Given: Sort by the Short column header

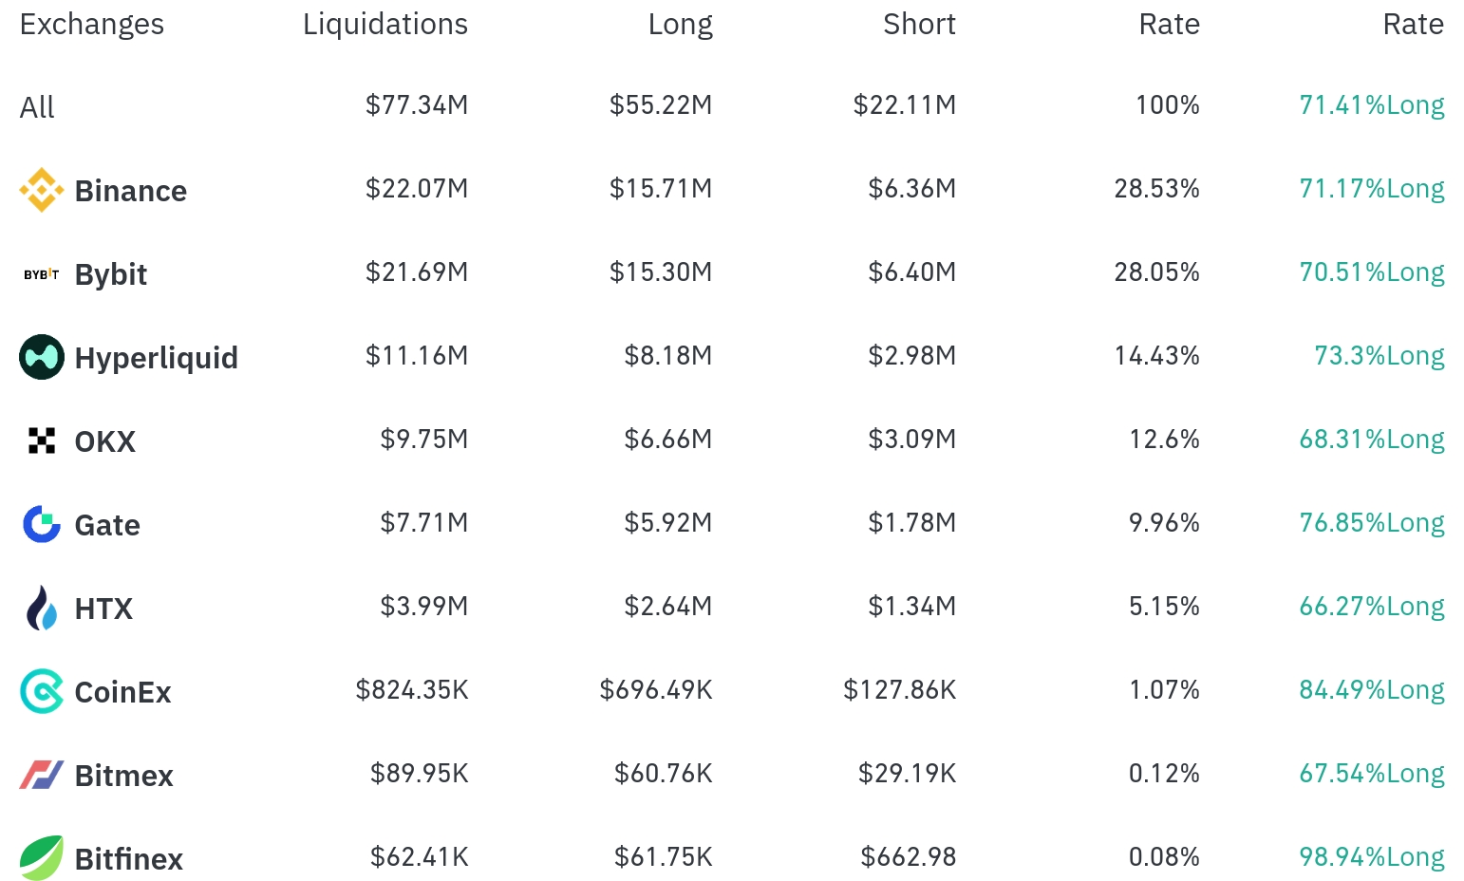Looking at the screenshot, I should (919, 24).
